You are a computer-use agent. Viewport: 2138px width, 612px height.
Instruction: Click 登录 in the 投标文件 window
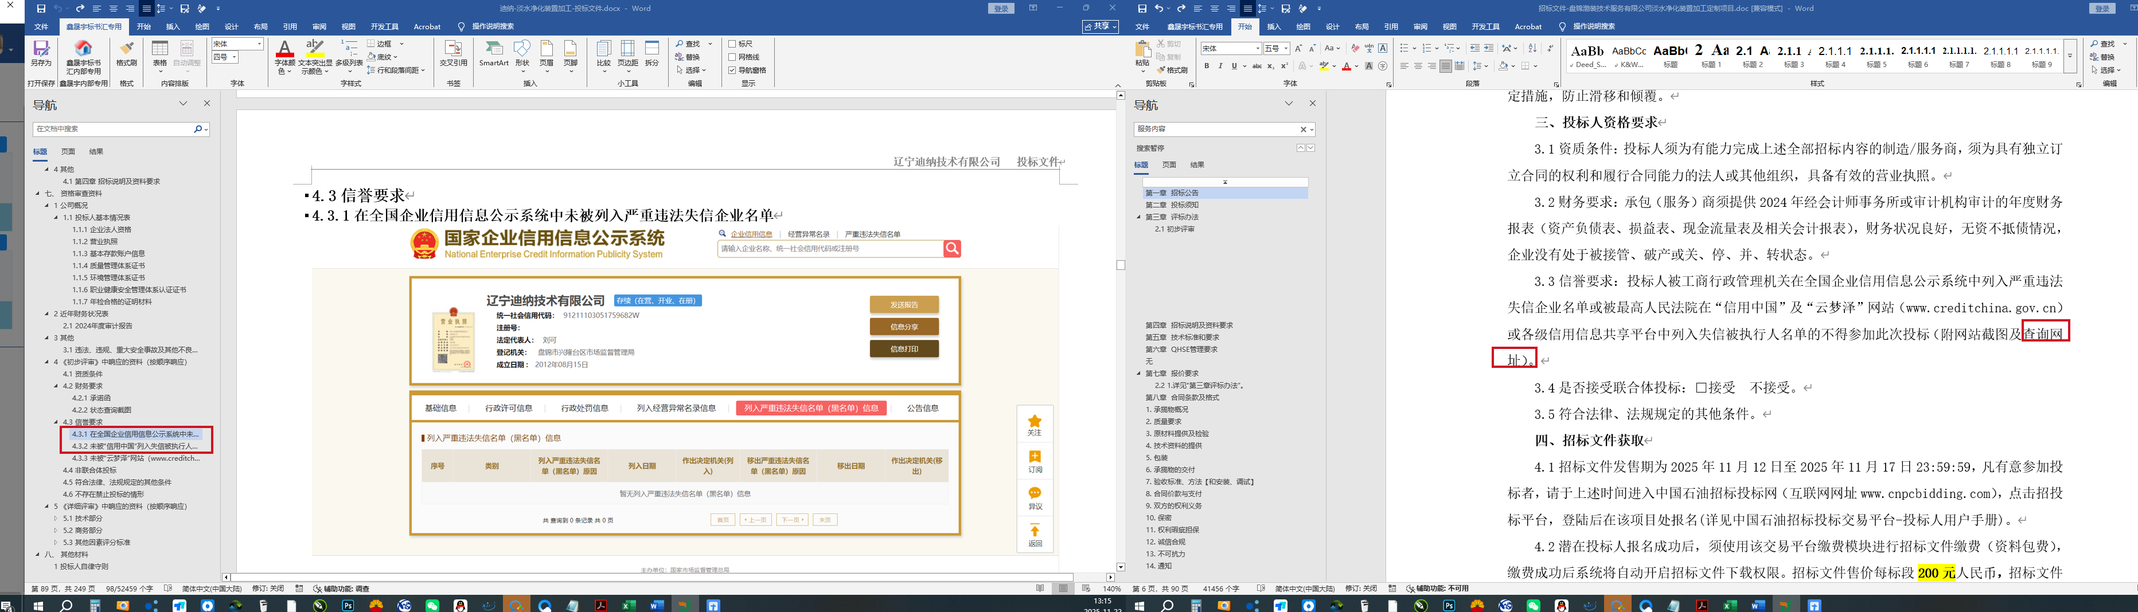point(1001,8)
